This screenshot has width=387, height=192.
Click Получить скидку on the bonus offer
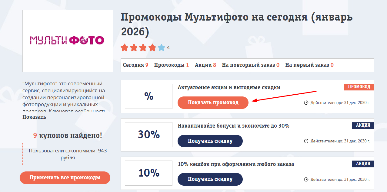point(210,141)
